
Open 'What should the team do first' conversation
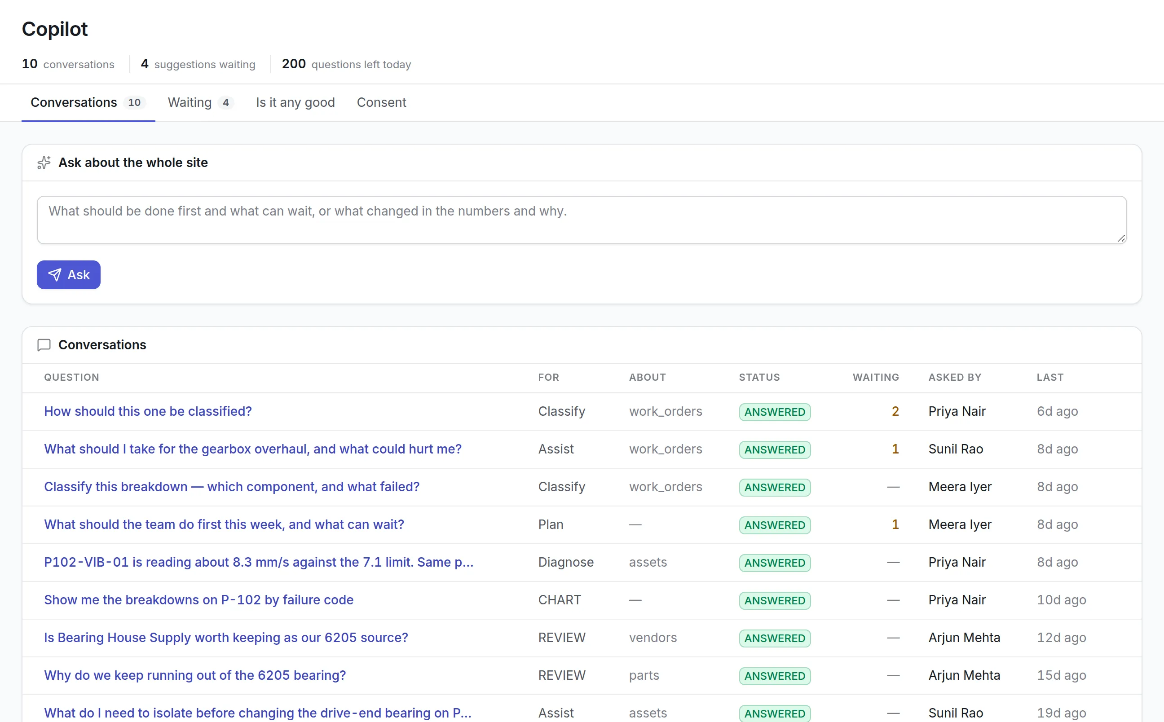(224, 524)
